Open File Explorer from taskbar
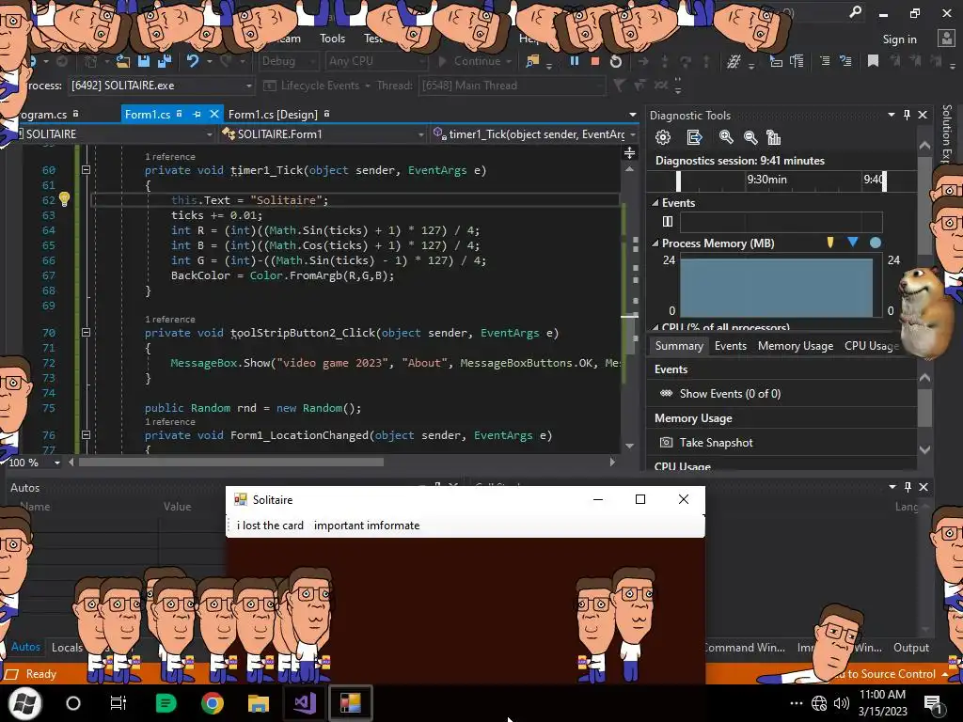 (x=258, y=703)
